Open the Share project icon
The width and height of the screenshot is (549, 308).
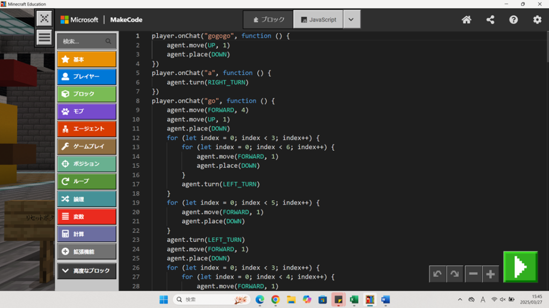pyautogui.click(x=490, y=20)
